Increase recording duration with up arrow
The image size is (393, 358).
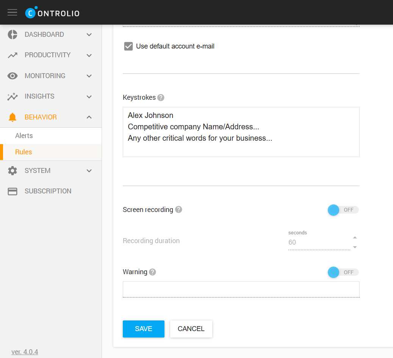[355, 238]
